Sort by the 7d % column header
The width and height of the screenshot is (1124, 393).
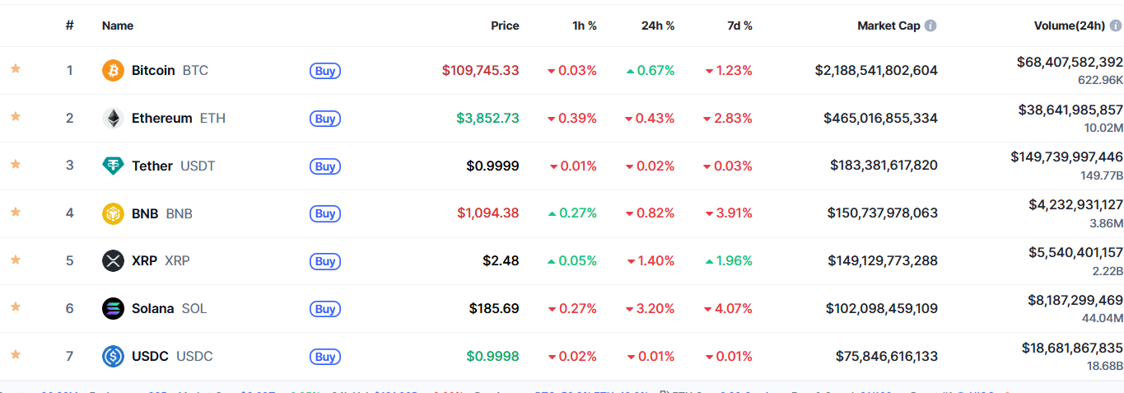click(x=739, y=26)
